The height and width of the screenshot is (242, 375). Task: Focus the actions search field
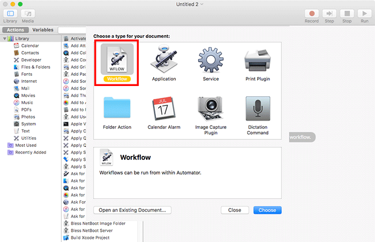[x=72, y=30]
